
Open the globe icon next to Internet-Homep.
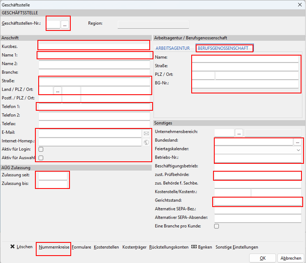pos(146,142)
